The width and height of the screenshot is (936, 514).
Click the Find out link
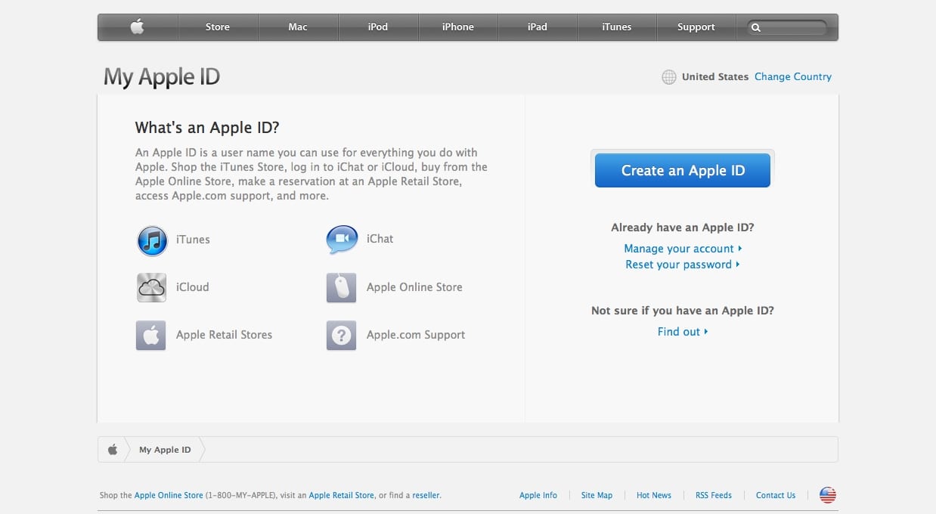click(x=683, y=332)
